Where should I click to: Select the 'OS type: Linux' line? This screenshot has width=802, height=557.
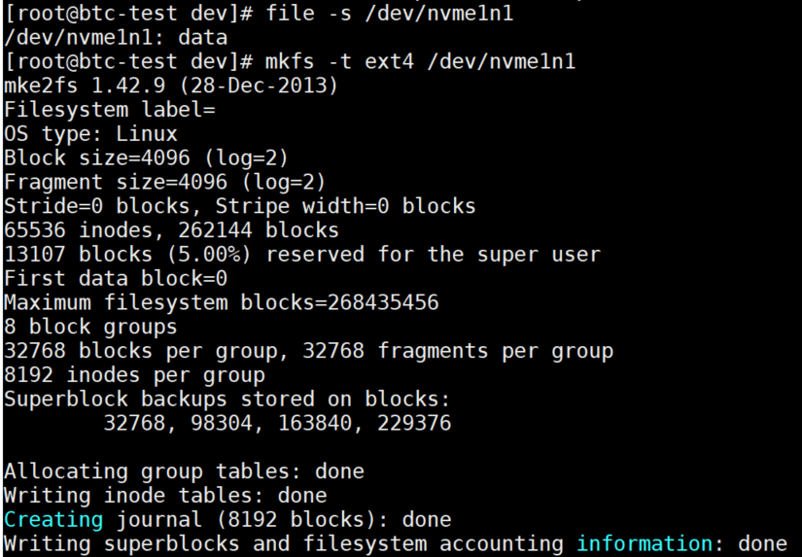(x=90, y=133)
